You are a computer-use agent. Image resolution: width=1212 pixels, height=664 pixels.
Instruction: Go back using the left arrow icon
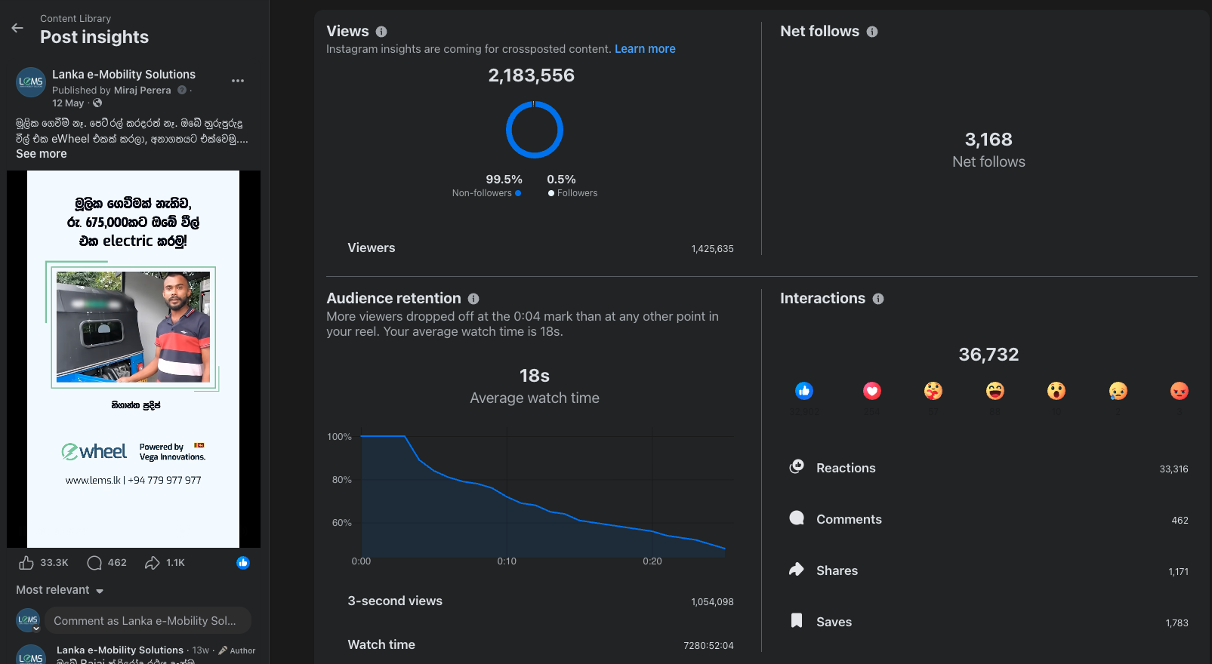pos(17,28)
